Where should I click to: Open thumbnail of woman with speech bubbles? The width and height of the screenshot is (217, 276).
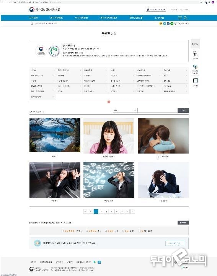(x=109, y=180)
